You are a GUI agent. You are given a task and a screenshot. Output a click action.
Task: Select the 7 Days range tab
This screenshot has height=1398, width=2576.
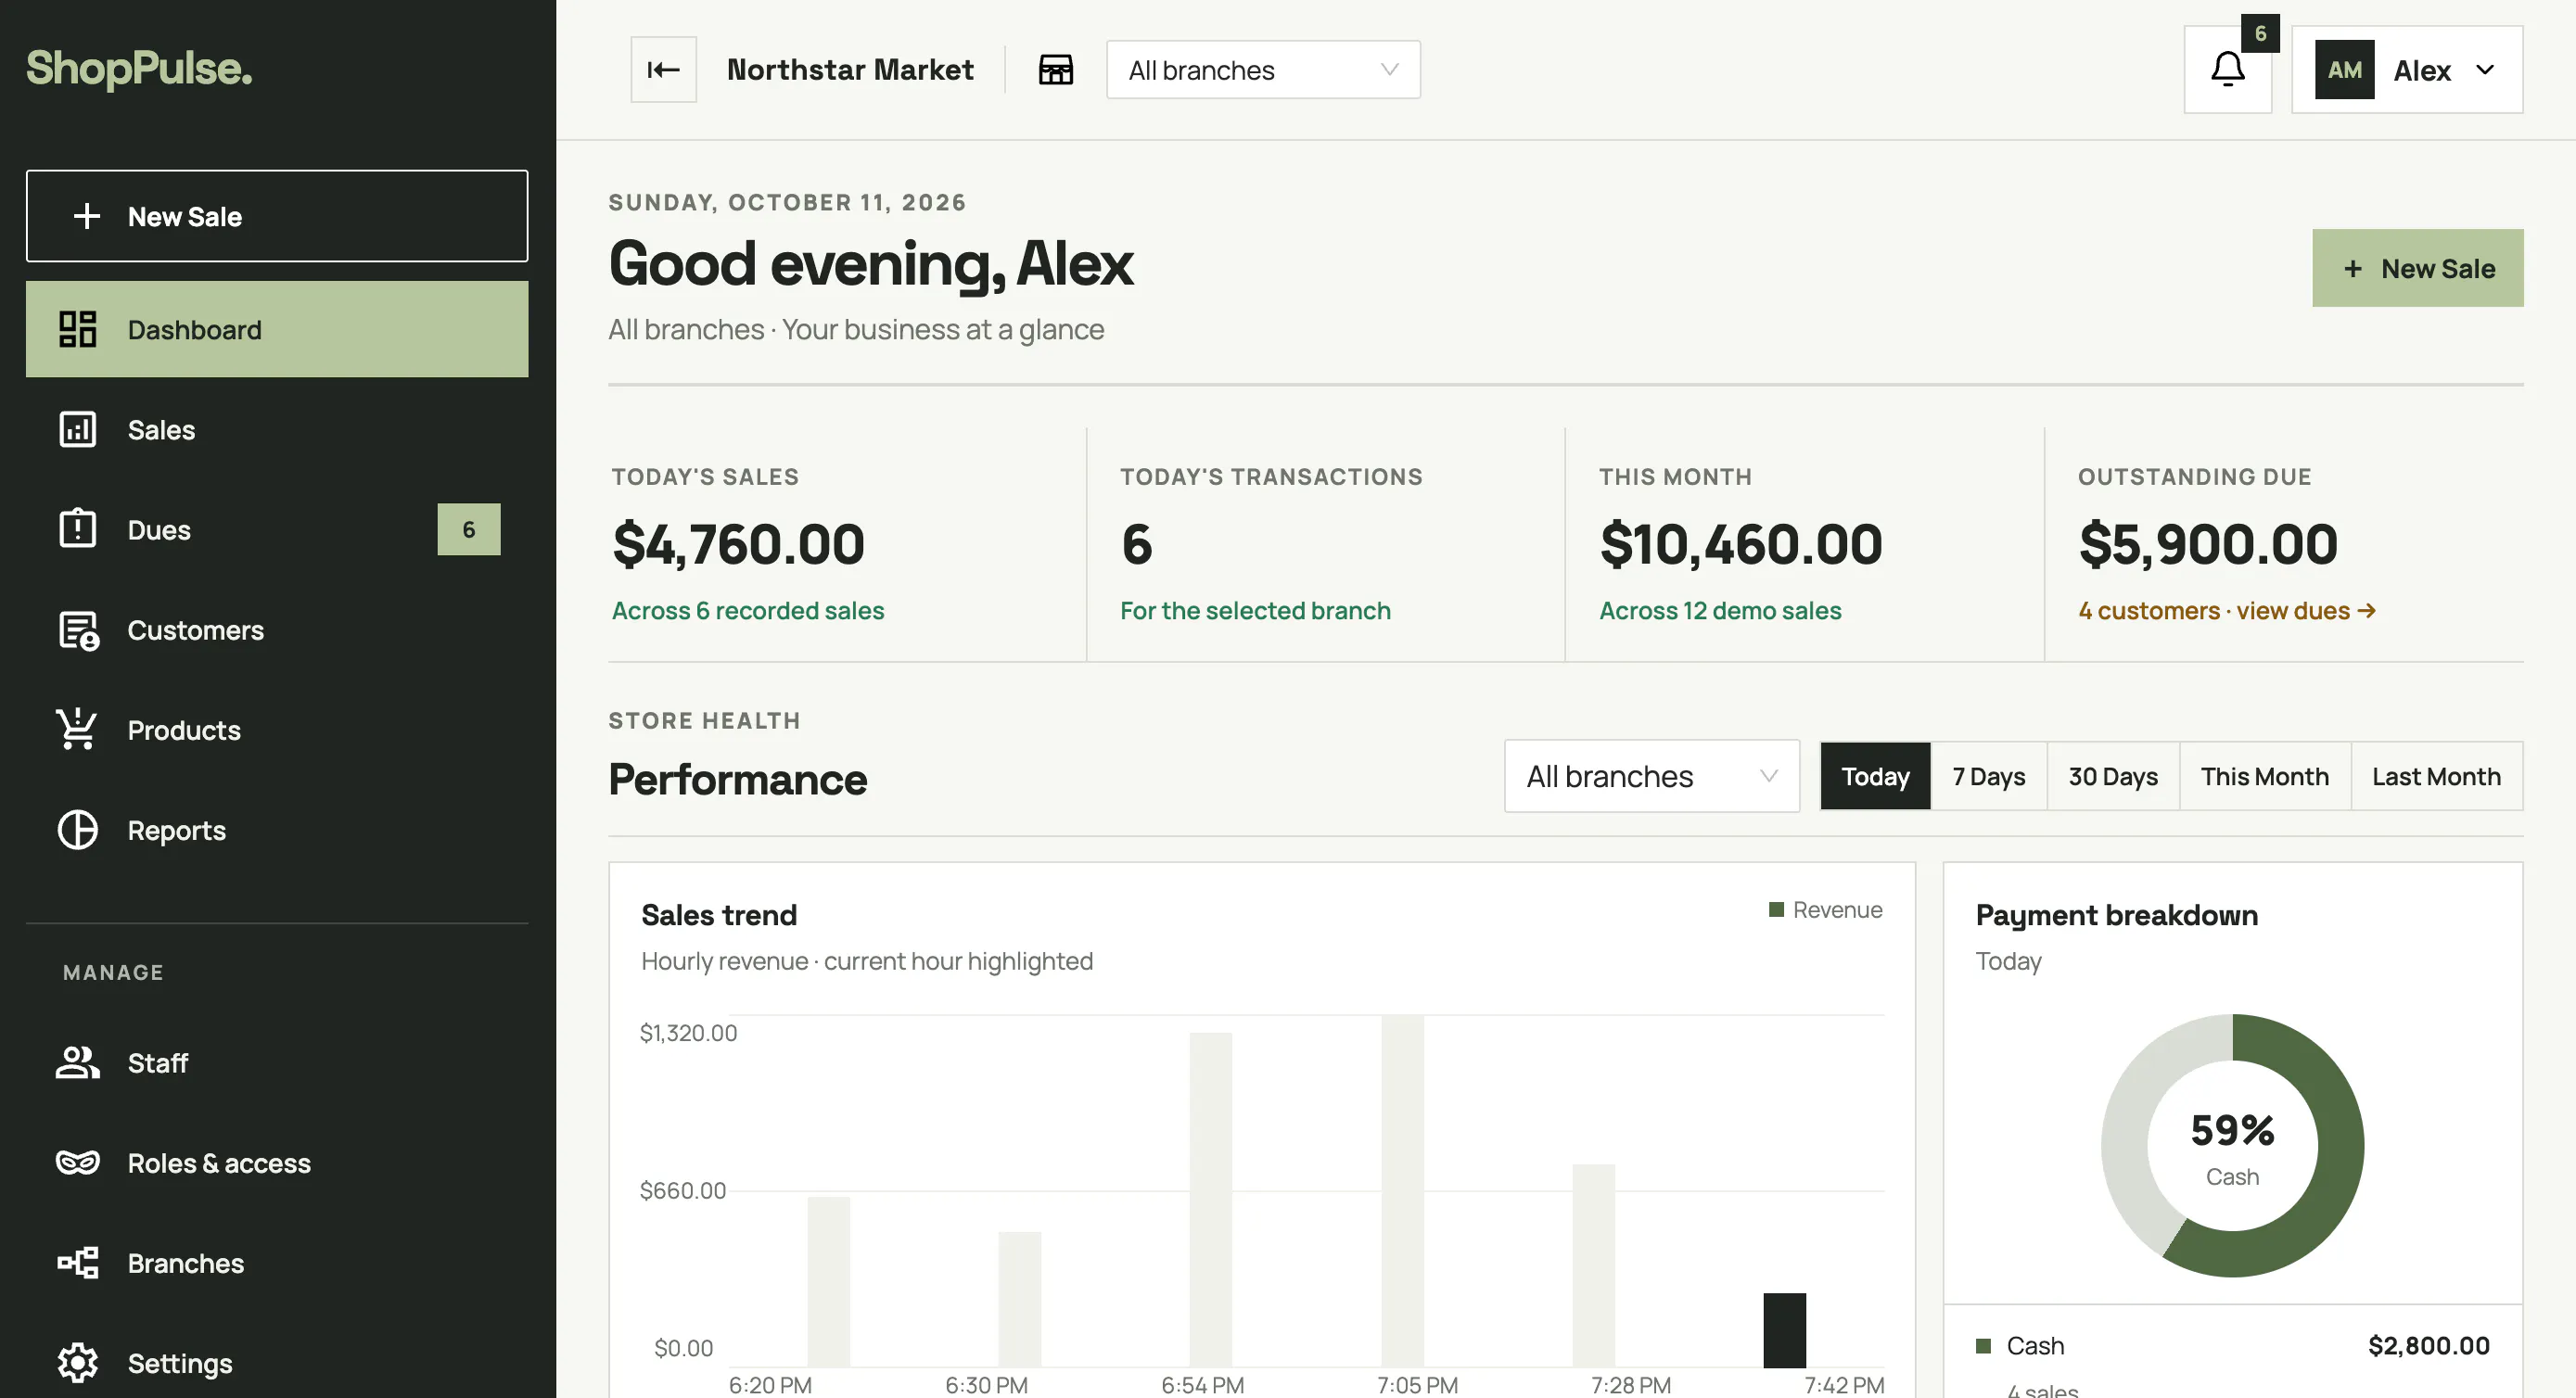pyautogui.click(x=1988, y=776)
